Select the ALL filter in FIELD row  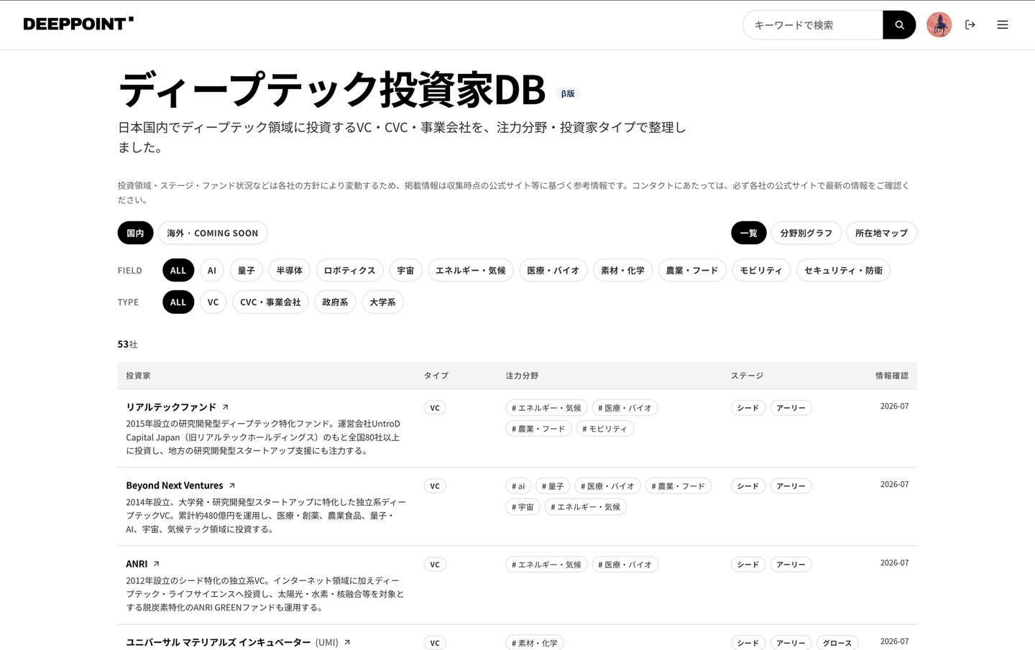(x=178, y=270)
